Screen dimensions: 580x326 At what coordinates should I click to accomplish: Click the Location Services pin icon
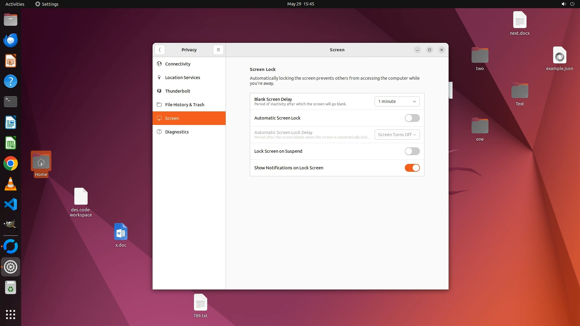pyautogui.click(x=159, y=78)
